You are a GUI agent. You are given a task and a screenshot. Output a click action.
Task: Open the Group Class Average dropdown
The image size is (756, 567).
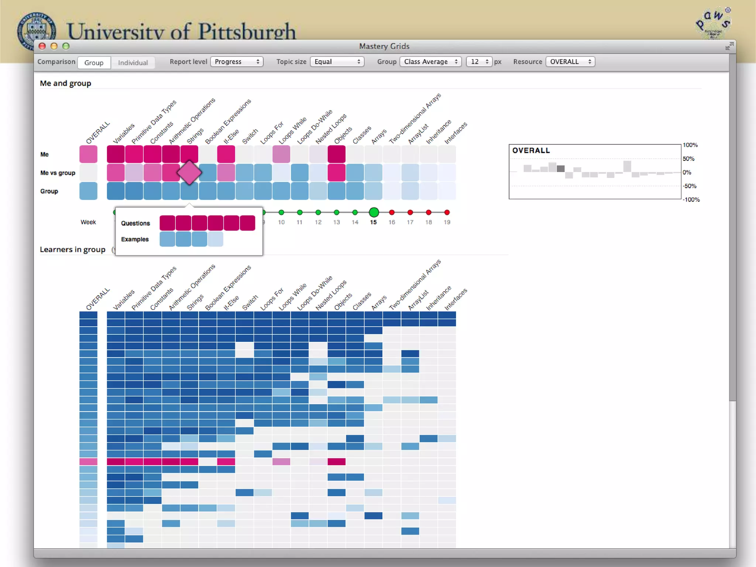pyautogui.click(x=430, y=62)
